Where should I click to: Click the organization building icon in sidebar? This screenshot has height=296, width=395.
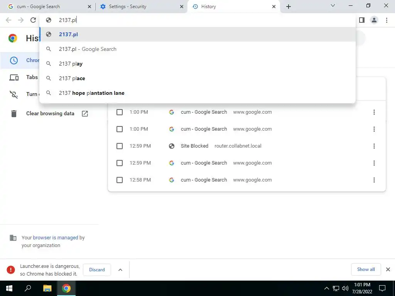[x=13, y=237]
